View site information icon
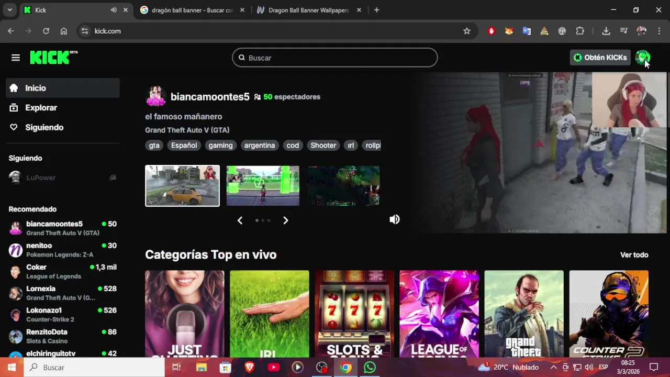Viewport: 670px width, 377px height. coord(85,31)
